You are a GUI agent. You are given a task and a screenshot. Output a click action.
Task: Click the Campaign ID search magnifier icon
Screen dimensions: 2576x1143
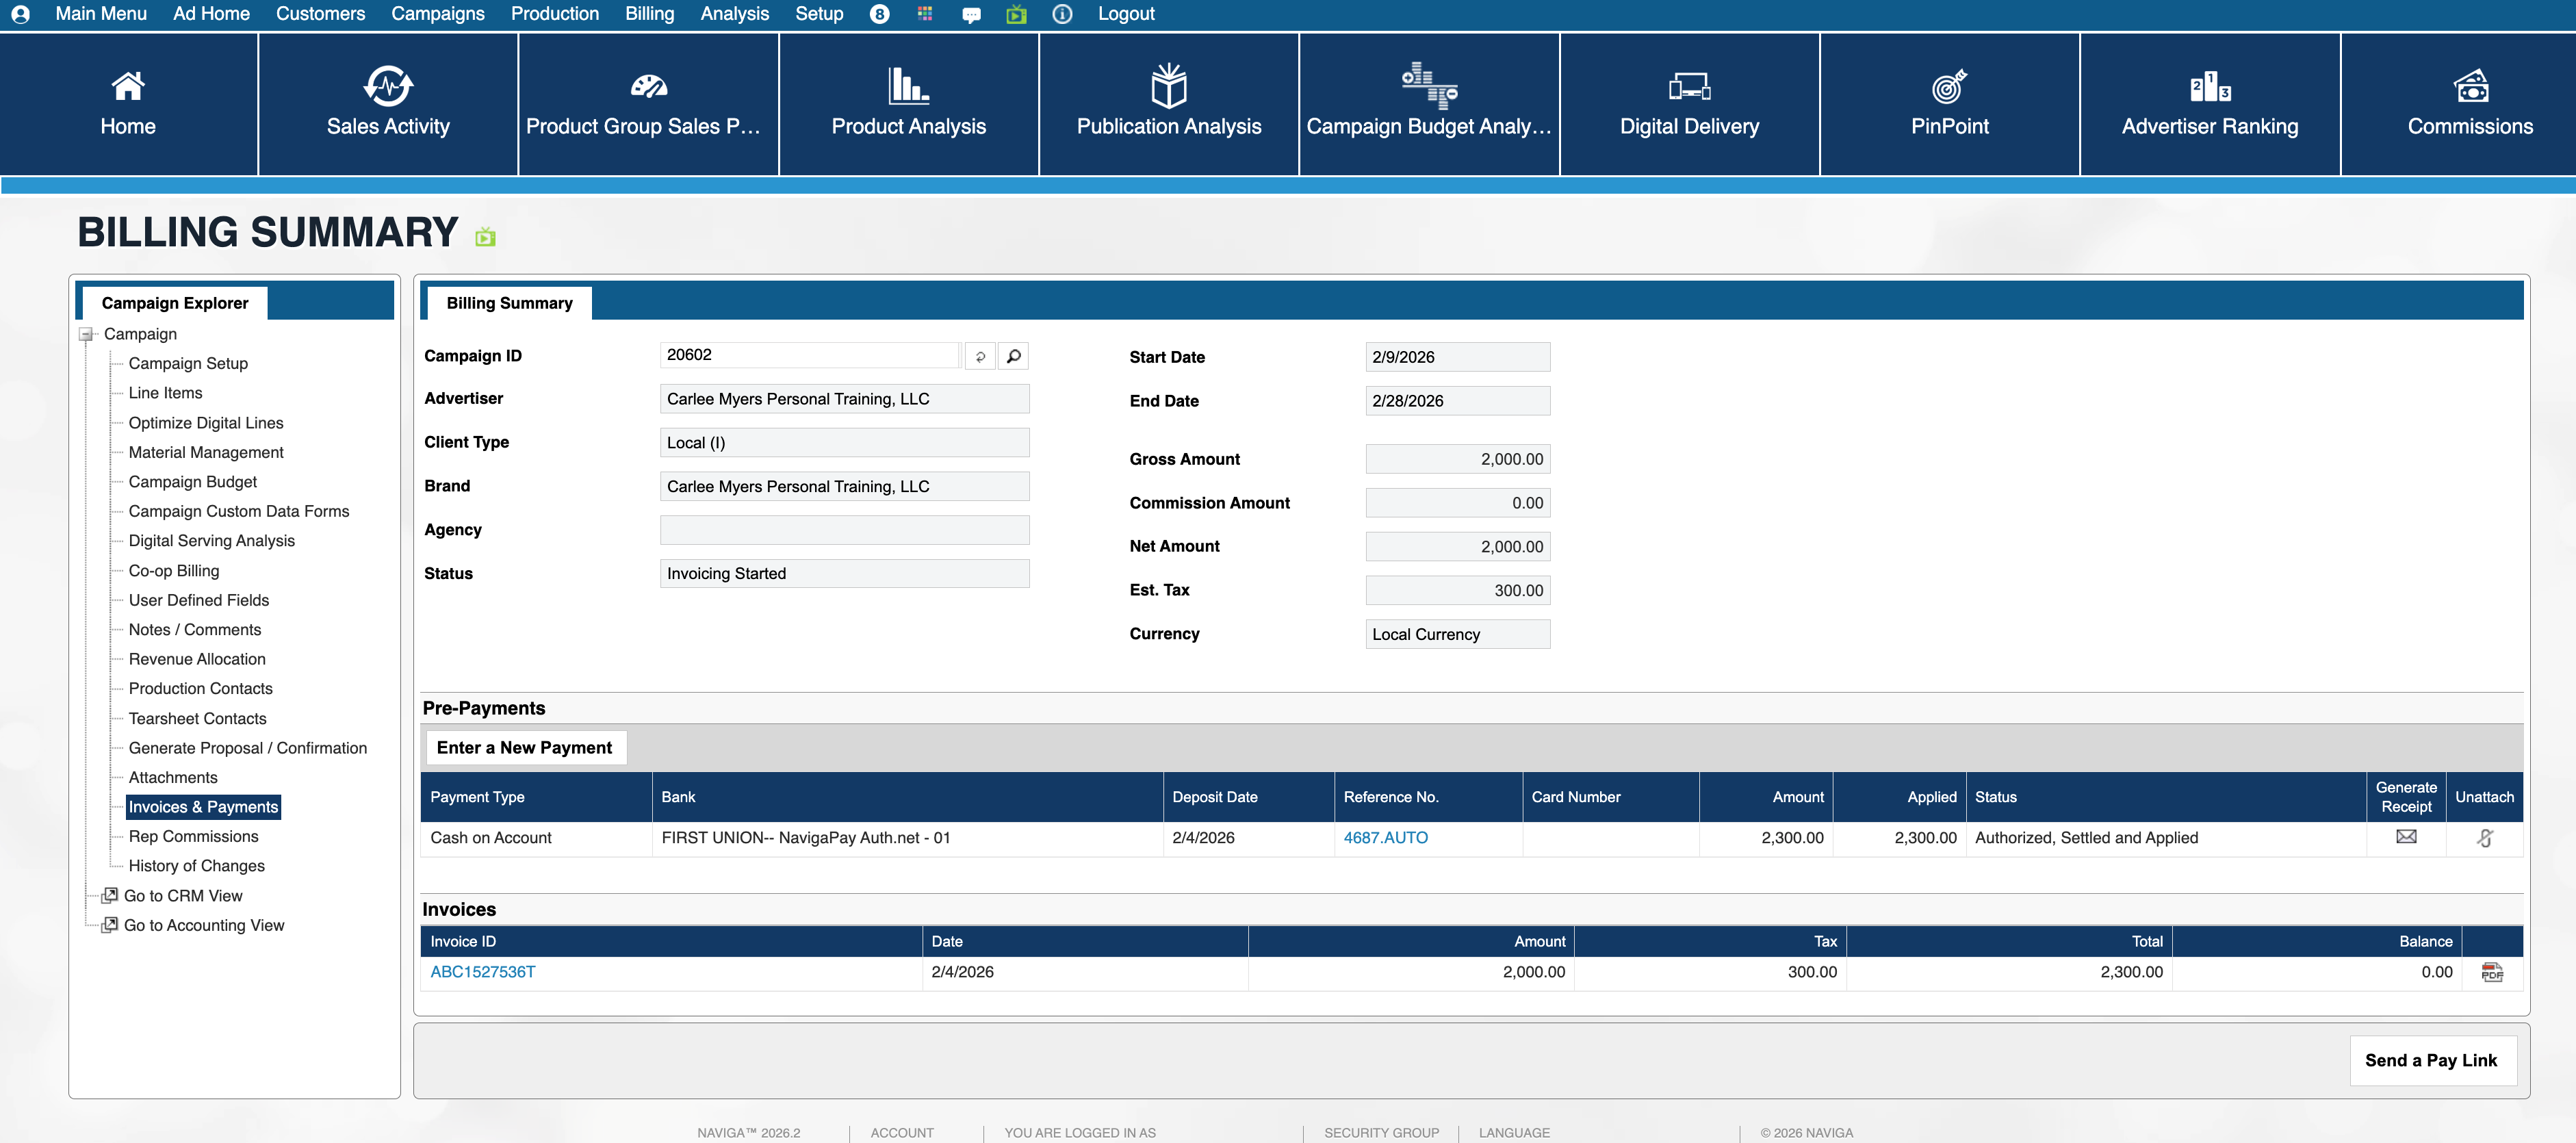pyautogui.click(x=1013, y=356)
